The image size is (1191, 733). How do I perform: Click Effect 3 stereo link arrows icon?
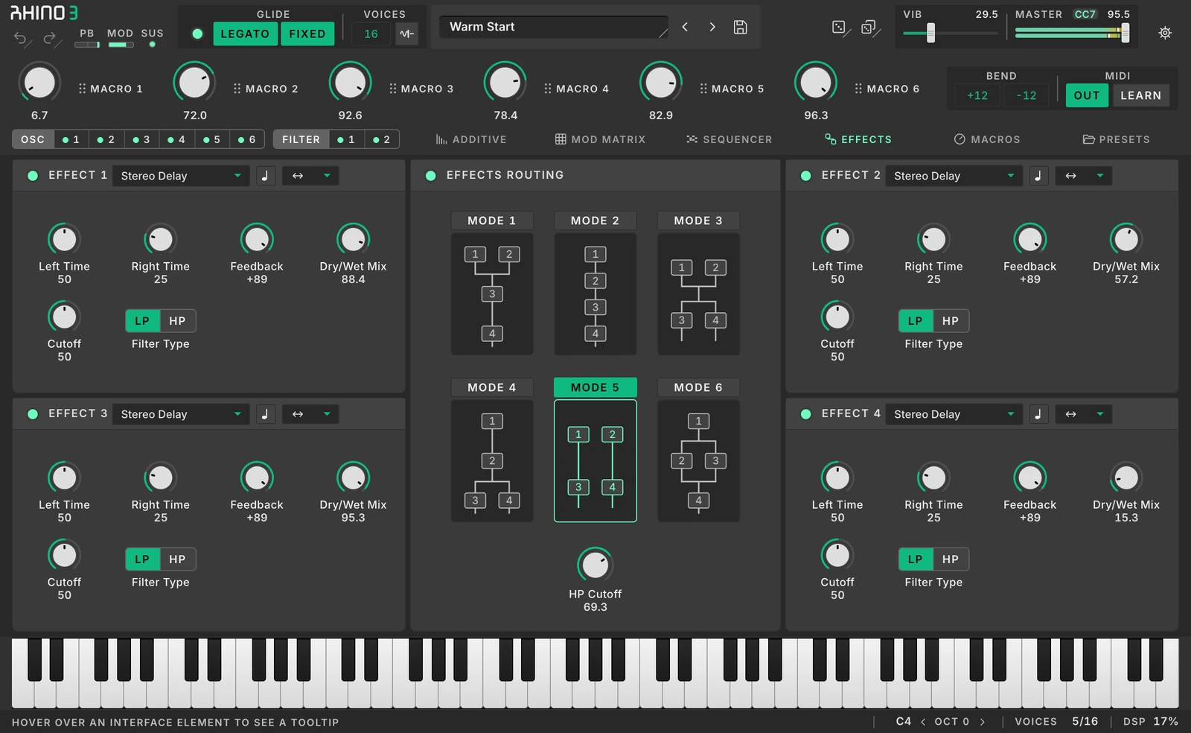tap(298, 414)
